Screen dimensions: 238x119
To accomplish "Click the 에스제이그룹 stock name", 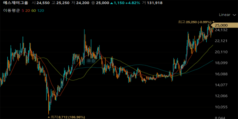I will [16, 3].
